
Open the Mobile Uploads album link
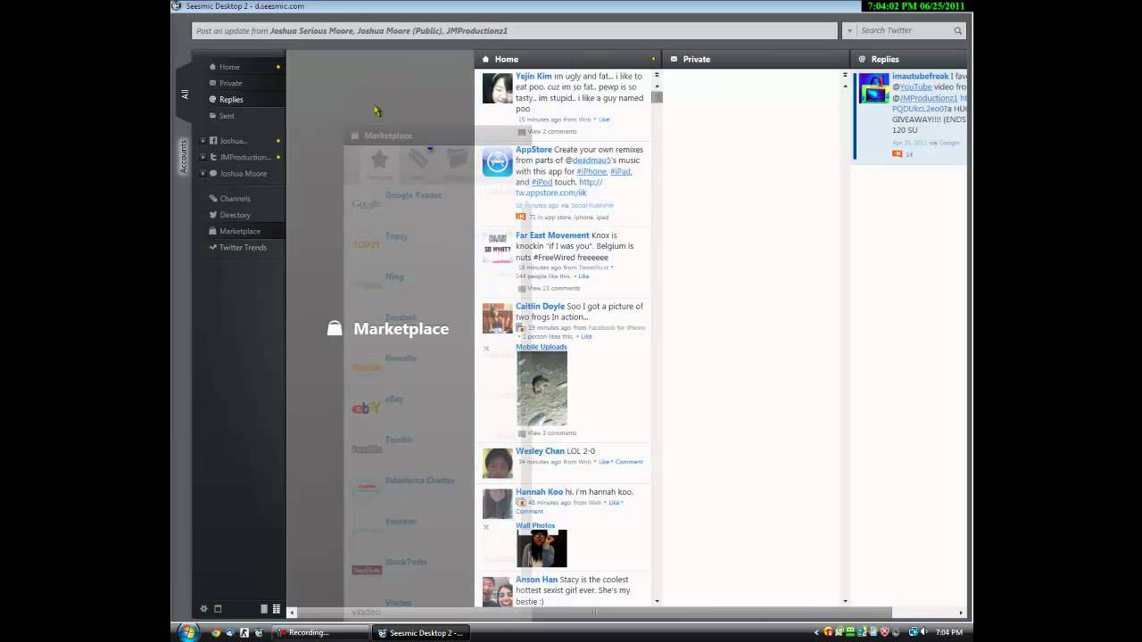tap(541, 347)
